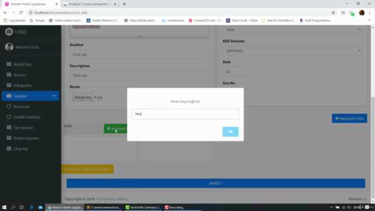Screen dimensions: 375x211
Task: Reload the page with refresh icon
Action: click(x=21, y=12)
